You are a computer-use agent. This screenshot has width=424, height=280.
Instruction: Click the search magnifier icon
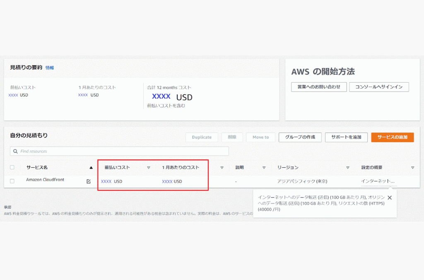tap(15, 151)
